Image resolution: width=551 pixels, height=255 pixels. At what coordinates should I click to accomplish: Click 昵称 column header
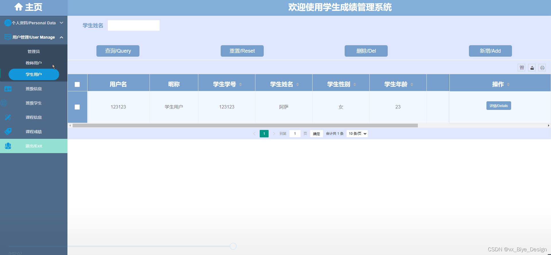point(174,84)
